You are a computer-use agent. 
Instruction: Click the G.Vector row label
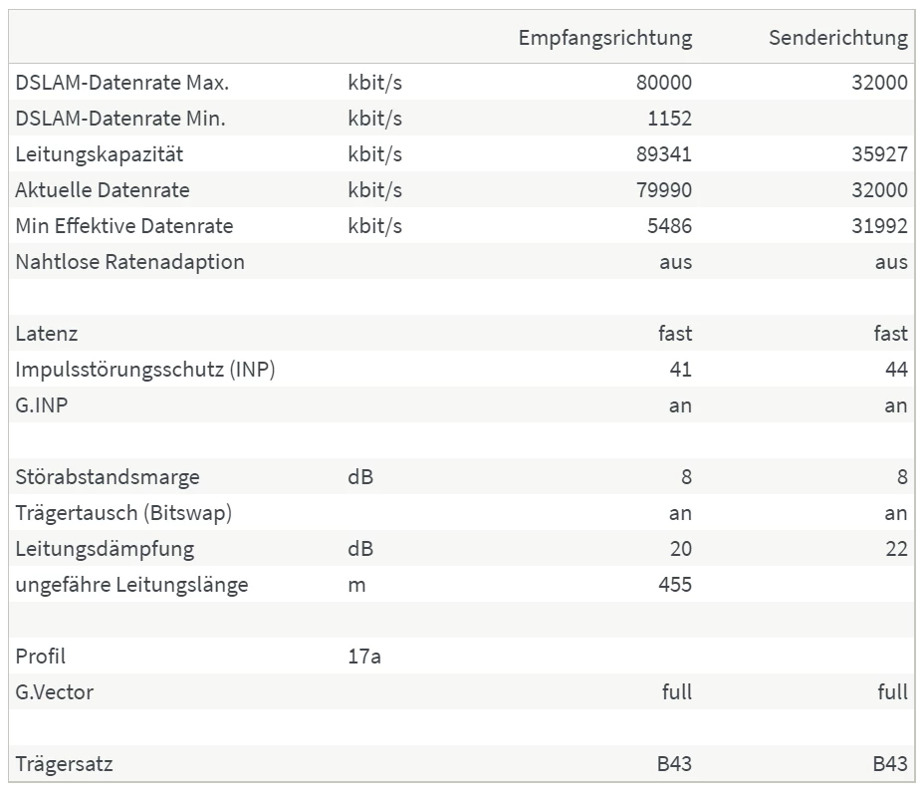(54, 692)
